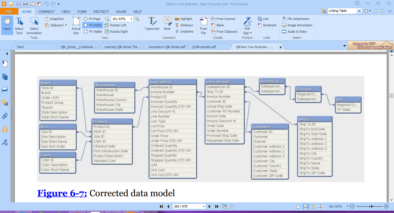Rotate the page left
Image resolution: width=394 pixels, height=213 pixels.
pyautogui.click(x=117, y=25)
